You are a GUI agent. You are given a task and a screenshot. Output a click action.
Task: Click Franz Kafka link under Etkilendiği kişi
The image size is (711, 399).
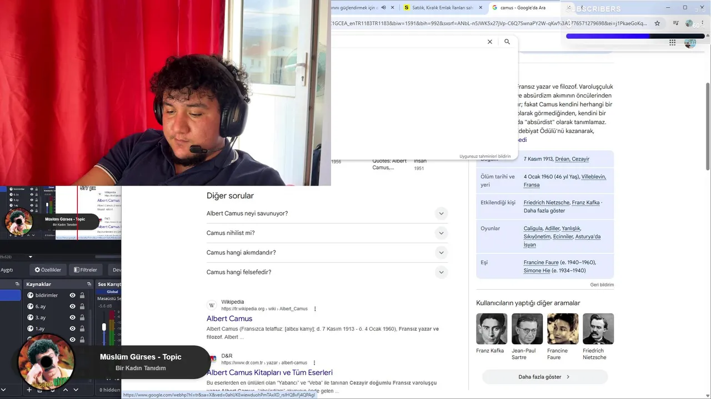585,203
